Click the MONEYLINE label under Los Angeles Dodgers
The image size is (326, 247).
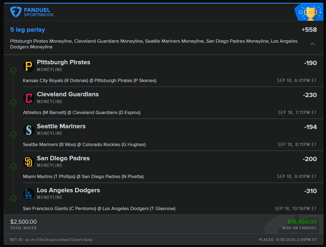pyautogui.click(x=50, y=197)
